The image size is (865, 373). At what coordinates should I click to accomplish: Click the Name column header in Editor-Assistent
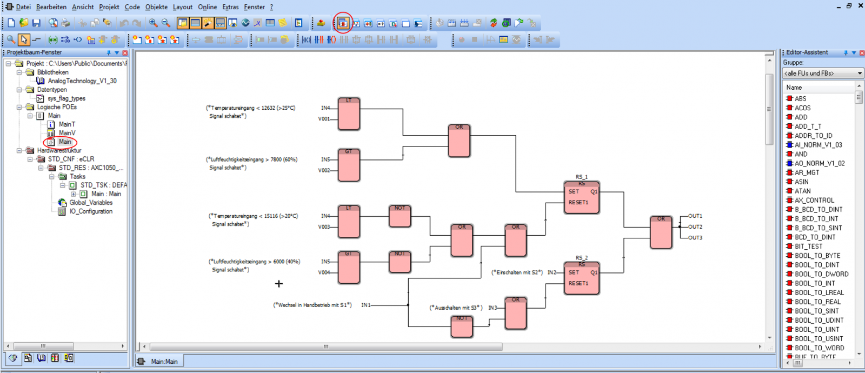[819, 87]
